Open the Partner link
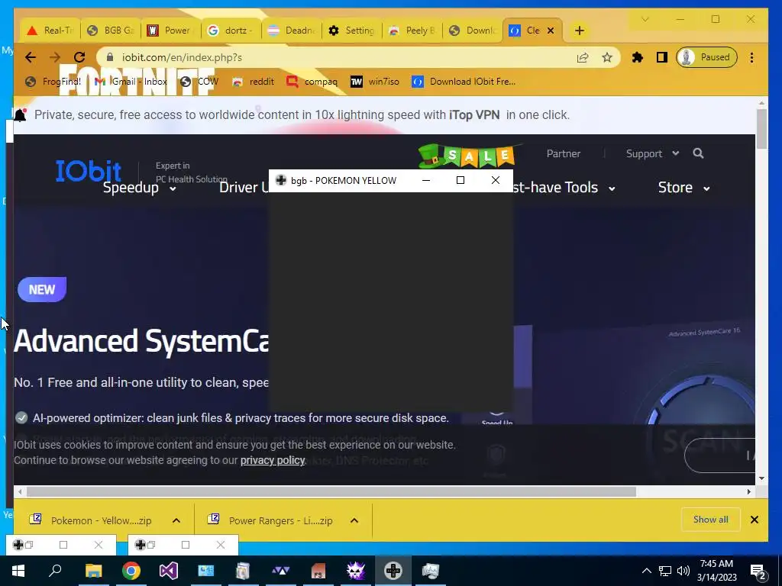The height and width of the screenshot is (586, 782). (x=564, y=153)
